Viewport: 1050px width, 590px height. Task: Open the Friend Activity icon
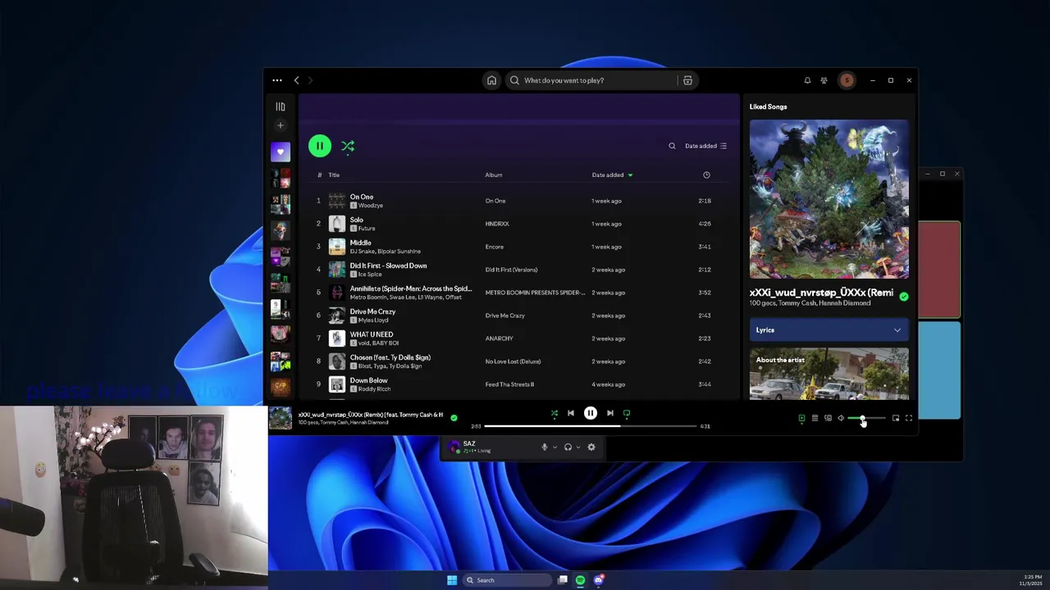click(824, 80)
